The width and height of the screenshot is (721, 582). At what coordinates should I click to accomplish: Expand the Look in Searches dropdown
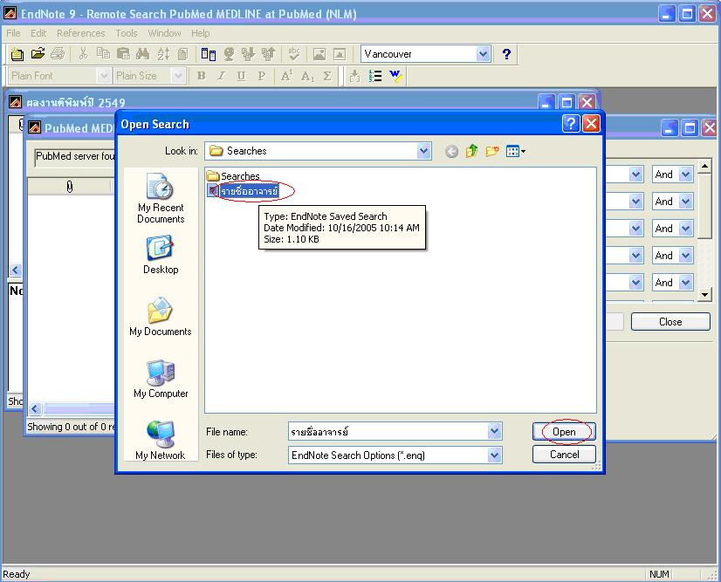click(x=424, y=151)
